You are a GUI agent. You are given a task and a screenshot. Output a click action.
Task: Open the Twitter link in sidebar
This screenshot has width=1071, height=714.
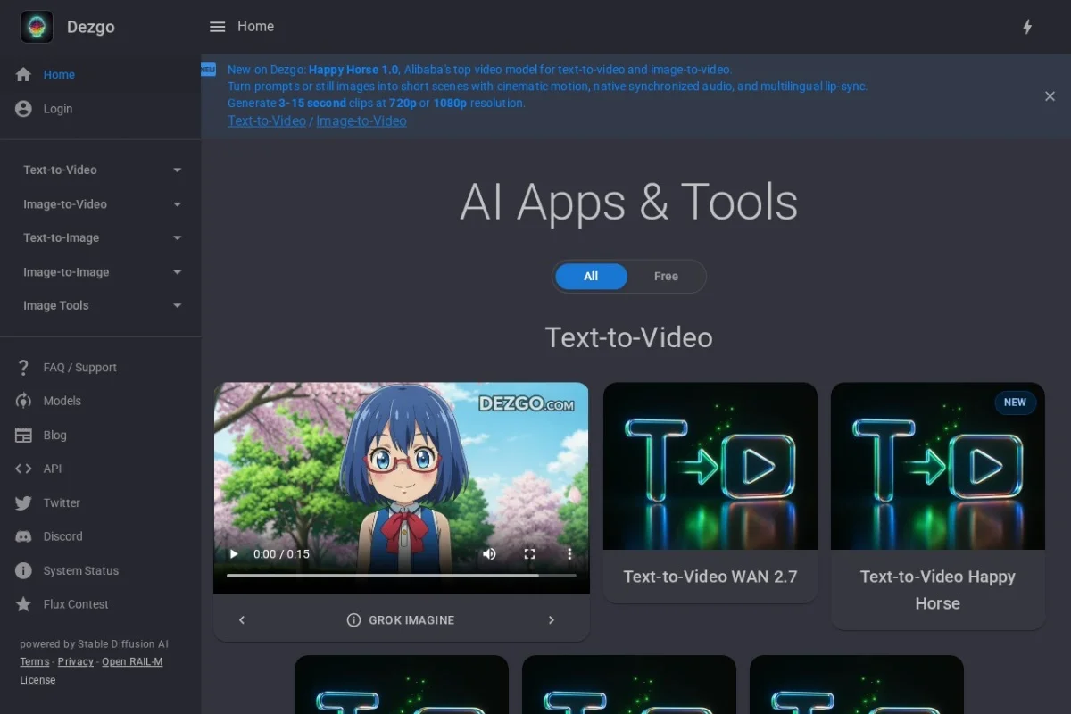tap(101, 503)
